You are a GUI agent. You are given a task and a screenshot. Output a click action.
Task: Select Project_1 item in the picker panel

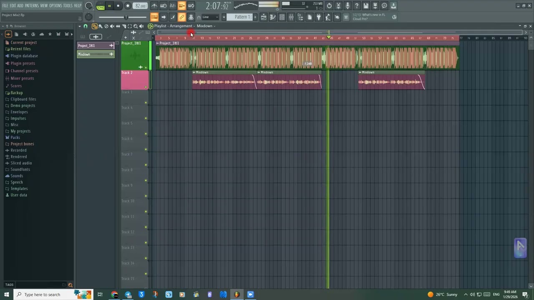pos(96,45)
